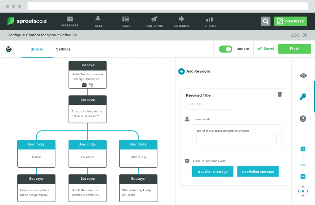Open the Reports bar-chart section
This screenshot has height=205, width=315.
(209, 22)
